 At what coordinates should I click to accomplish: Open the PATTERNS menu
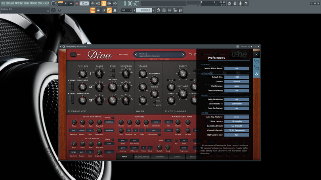tap(19, 3)
